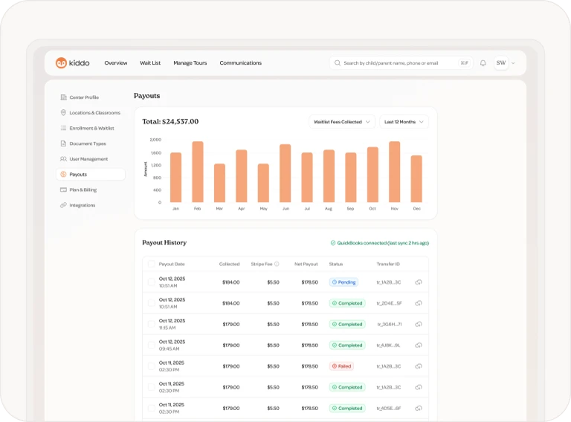571x422 pixels.
Task: Select Document Types in sidebar
Action: (91, 143)
